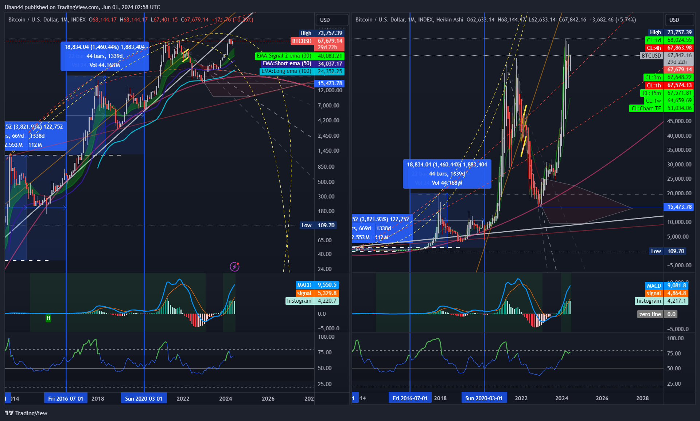Select the left chart's 1,460.44% price range box
700x421 pixels.
(105, 56)
